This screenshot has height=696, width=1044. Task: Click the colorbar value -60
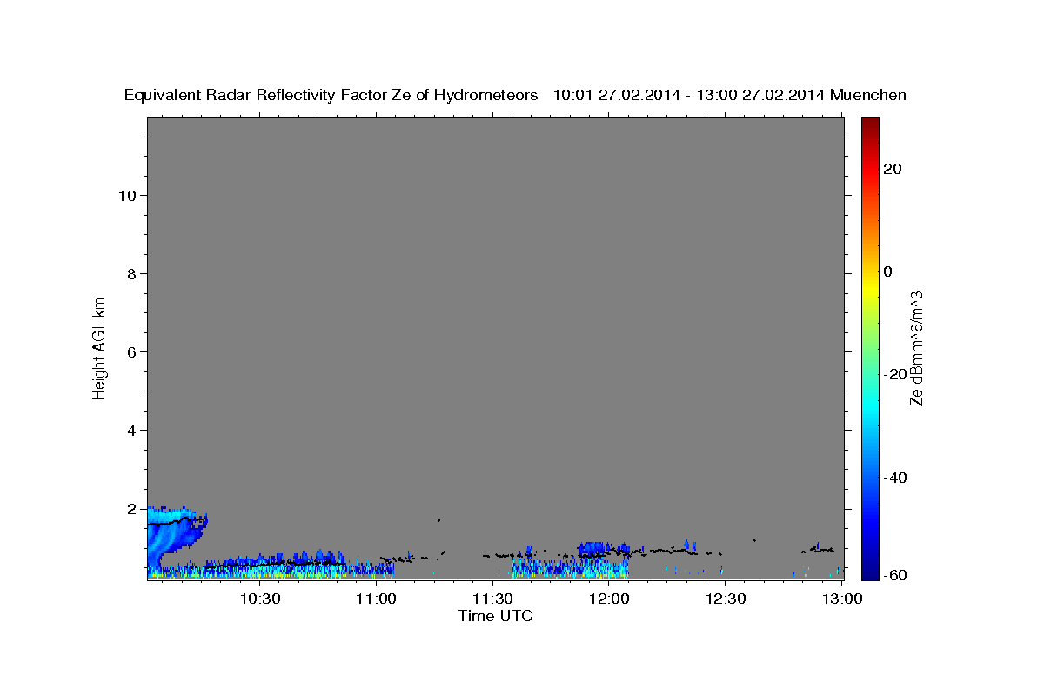coord(895,574)
